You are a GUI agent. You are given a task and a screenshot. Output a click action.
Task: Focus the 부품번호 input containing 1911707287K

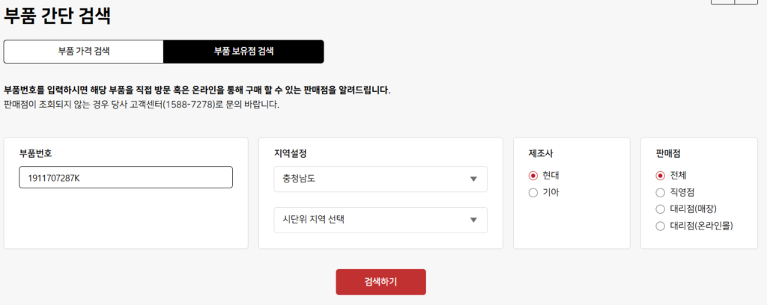pos(126,177)
